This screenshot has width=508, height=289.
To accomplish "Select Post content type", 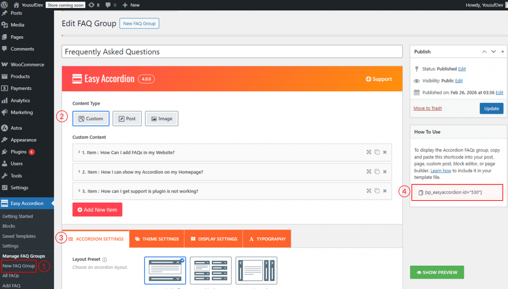I will coord(127,119).
